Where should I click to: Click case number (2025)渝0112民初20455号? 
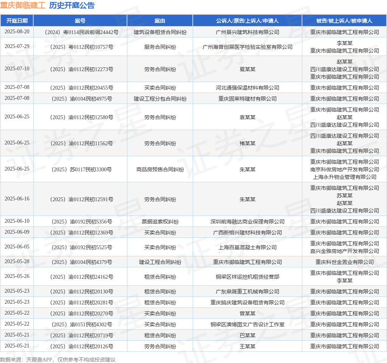click(x=80, y=88)
